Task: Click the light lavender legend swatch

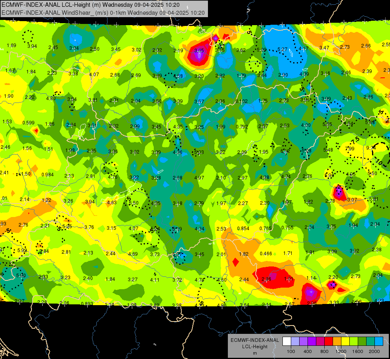Action: coord(295,341)
